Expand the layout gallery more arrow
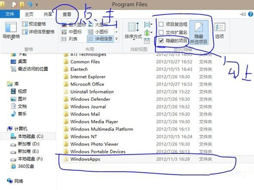The image size is (254, 190). pyautogui.click(x=116, y=39)
